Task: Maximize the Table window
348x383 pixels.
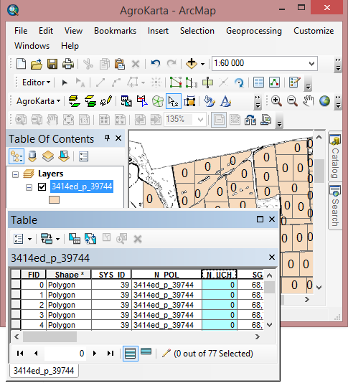Action: point(260,219)
